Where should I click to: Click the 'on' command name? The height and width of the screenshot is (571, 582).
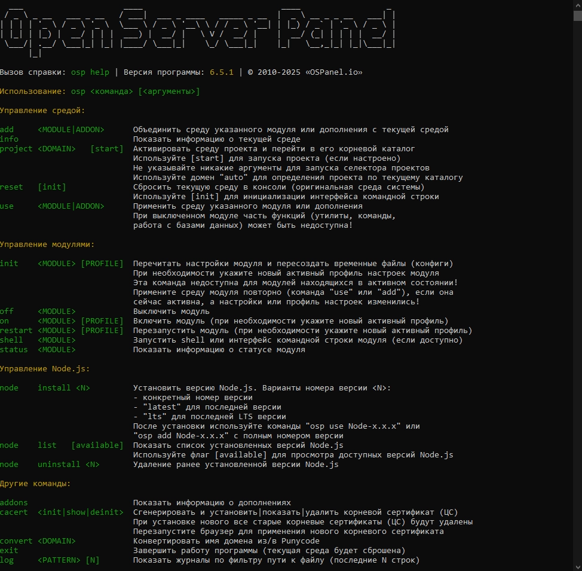click(4, 321)
